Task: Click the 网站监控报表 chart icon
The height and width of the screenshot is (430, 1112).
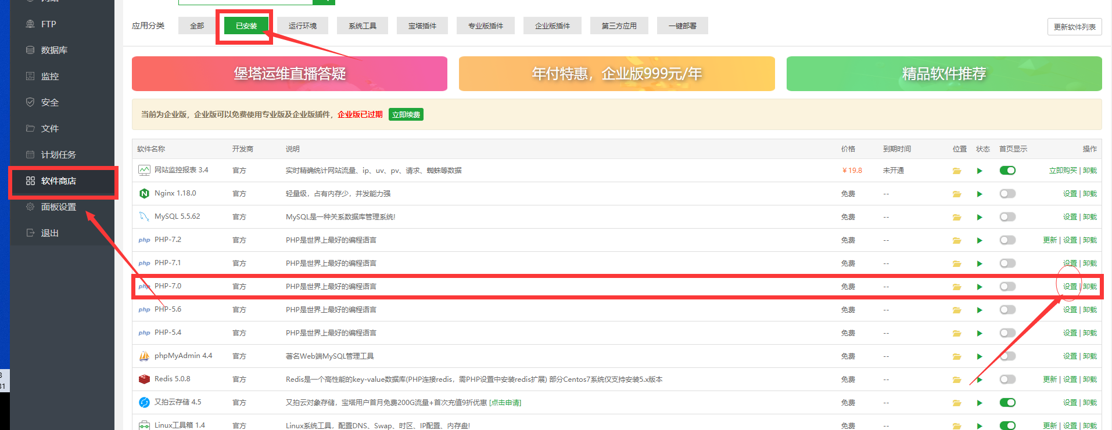Action: (x=144, y=170)
